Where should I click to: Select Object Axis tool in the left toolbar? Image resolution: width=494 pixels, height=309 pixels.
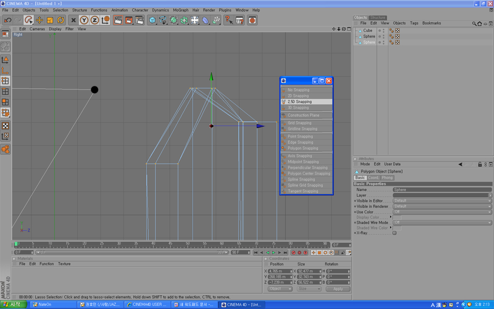pos(5,70)
